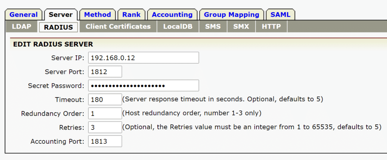Select the Timeout value field
Image resolution: width=387 pixels, height=160 pixels.
105,99
